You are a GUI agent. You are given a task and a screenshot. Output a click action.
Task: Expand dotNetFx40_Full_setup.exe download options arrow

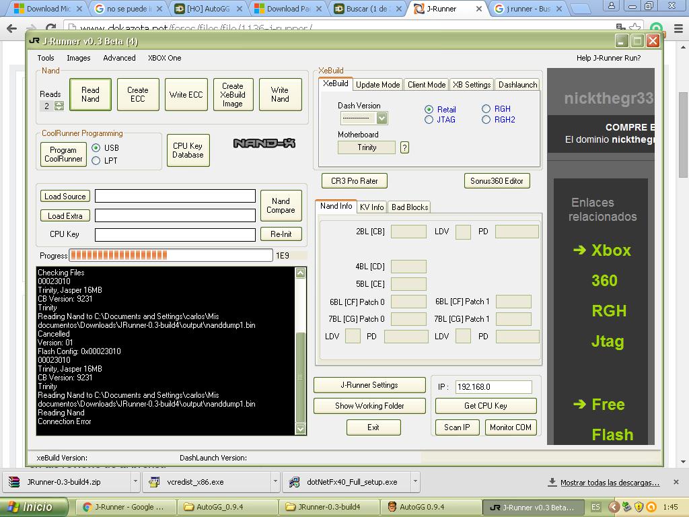click(x=415, y=481)
